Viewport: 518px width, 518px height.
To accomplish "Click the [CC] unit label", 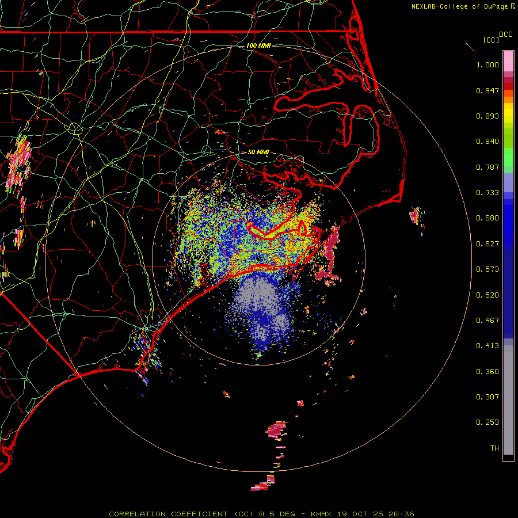I will click(491, 40).
